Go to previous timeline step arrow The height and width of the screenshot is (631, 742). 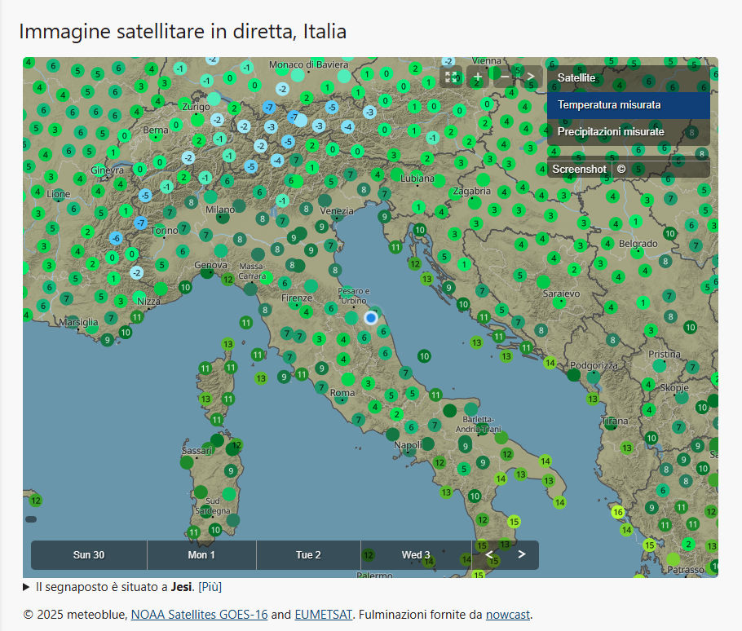tap(489, 554)
